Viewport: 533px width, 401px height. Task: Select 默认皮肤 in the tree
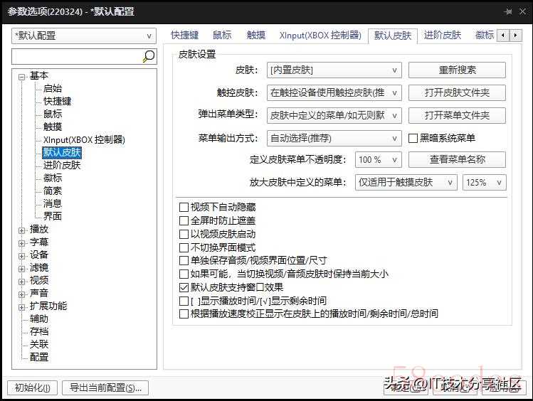pyautogui.click(x=62, y=152)
